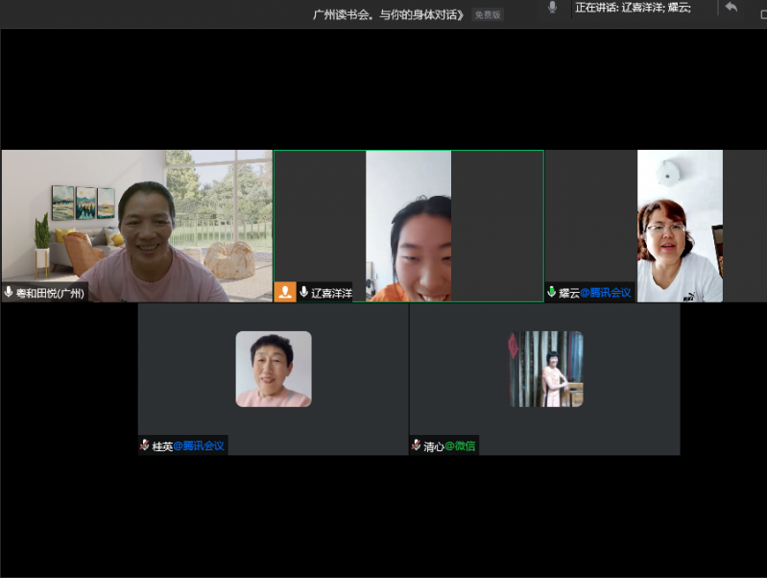Click the green microphone icon beside 耀云
Viewport: 767px width, 578px height.
[x=552, y=292]
